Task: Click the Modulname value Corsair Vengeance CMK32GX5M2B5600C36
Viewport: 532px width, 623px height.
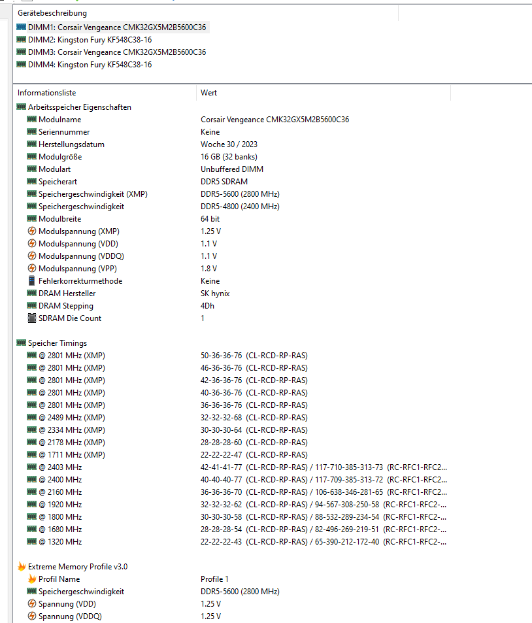Action: click(275, 120)
